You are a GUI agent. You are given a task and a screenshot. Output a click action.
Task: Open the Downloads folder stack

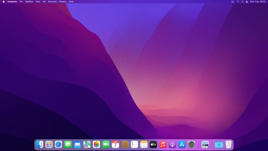click(x=219, y=145)
